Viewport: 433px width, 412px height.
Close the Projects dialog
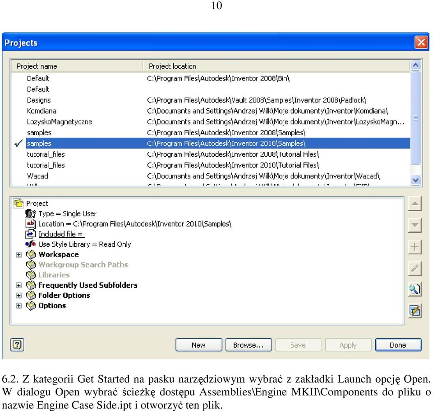(421, 42)
